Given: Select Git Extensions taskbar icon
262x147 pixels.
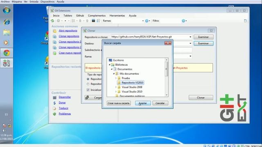Looking at the screenshot, I should [7, 63].
